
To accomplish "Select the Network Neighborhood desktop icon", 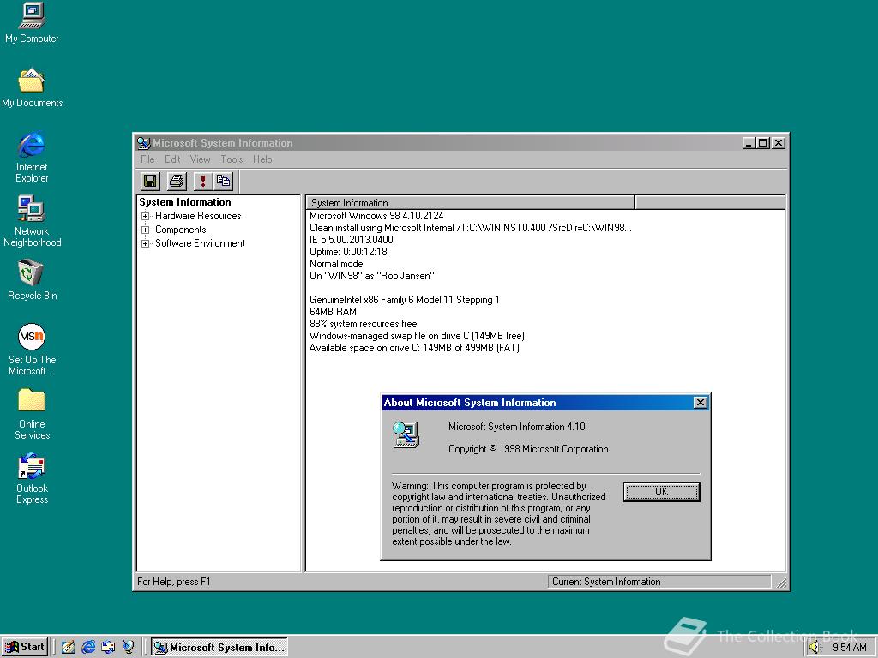I will (x=32, y=222).
